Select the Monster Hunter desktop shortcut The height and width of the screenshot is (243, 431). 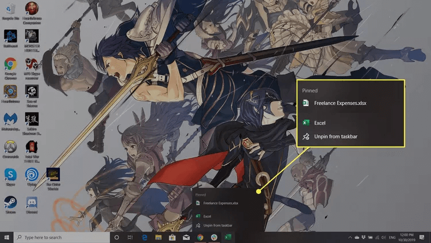point(32,41)
